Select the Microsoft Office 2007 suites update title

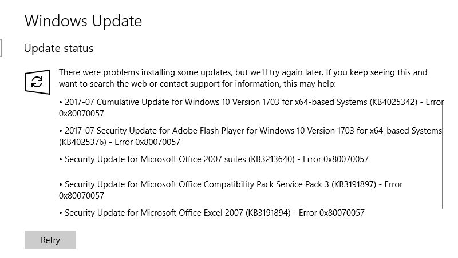point(155,159)
